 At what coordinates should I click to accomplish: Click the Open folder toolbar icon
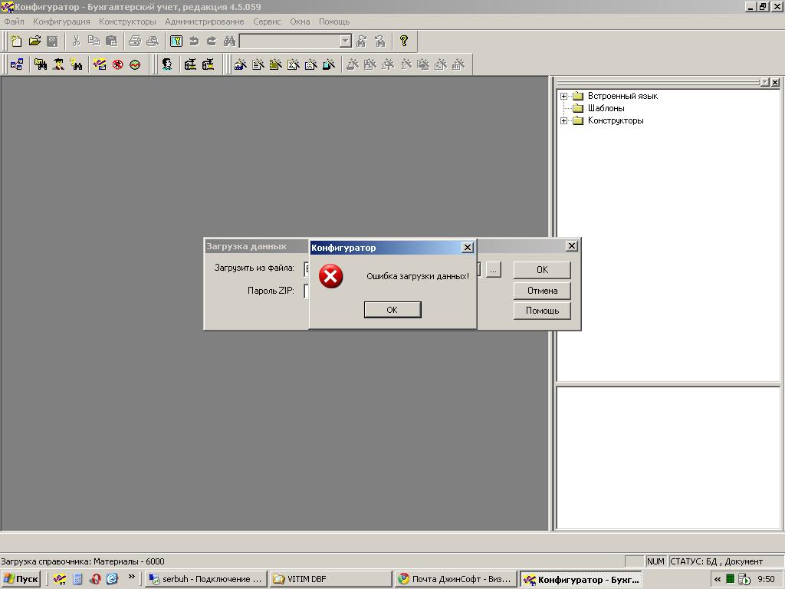(x=34, y=41)
